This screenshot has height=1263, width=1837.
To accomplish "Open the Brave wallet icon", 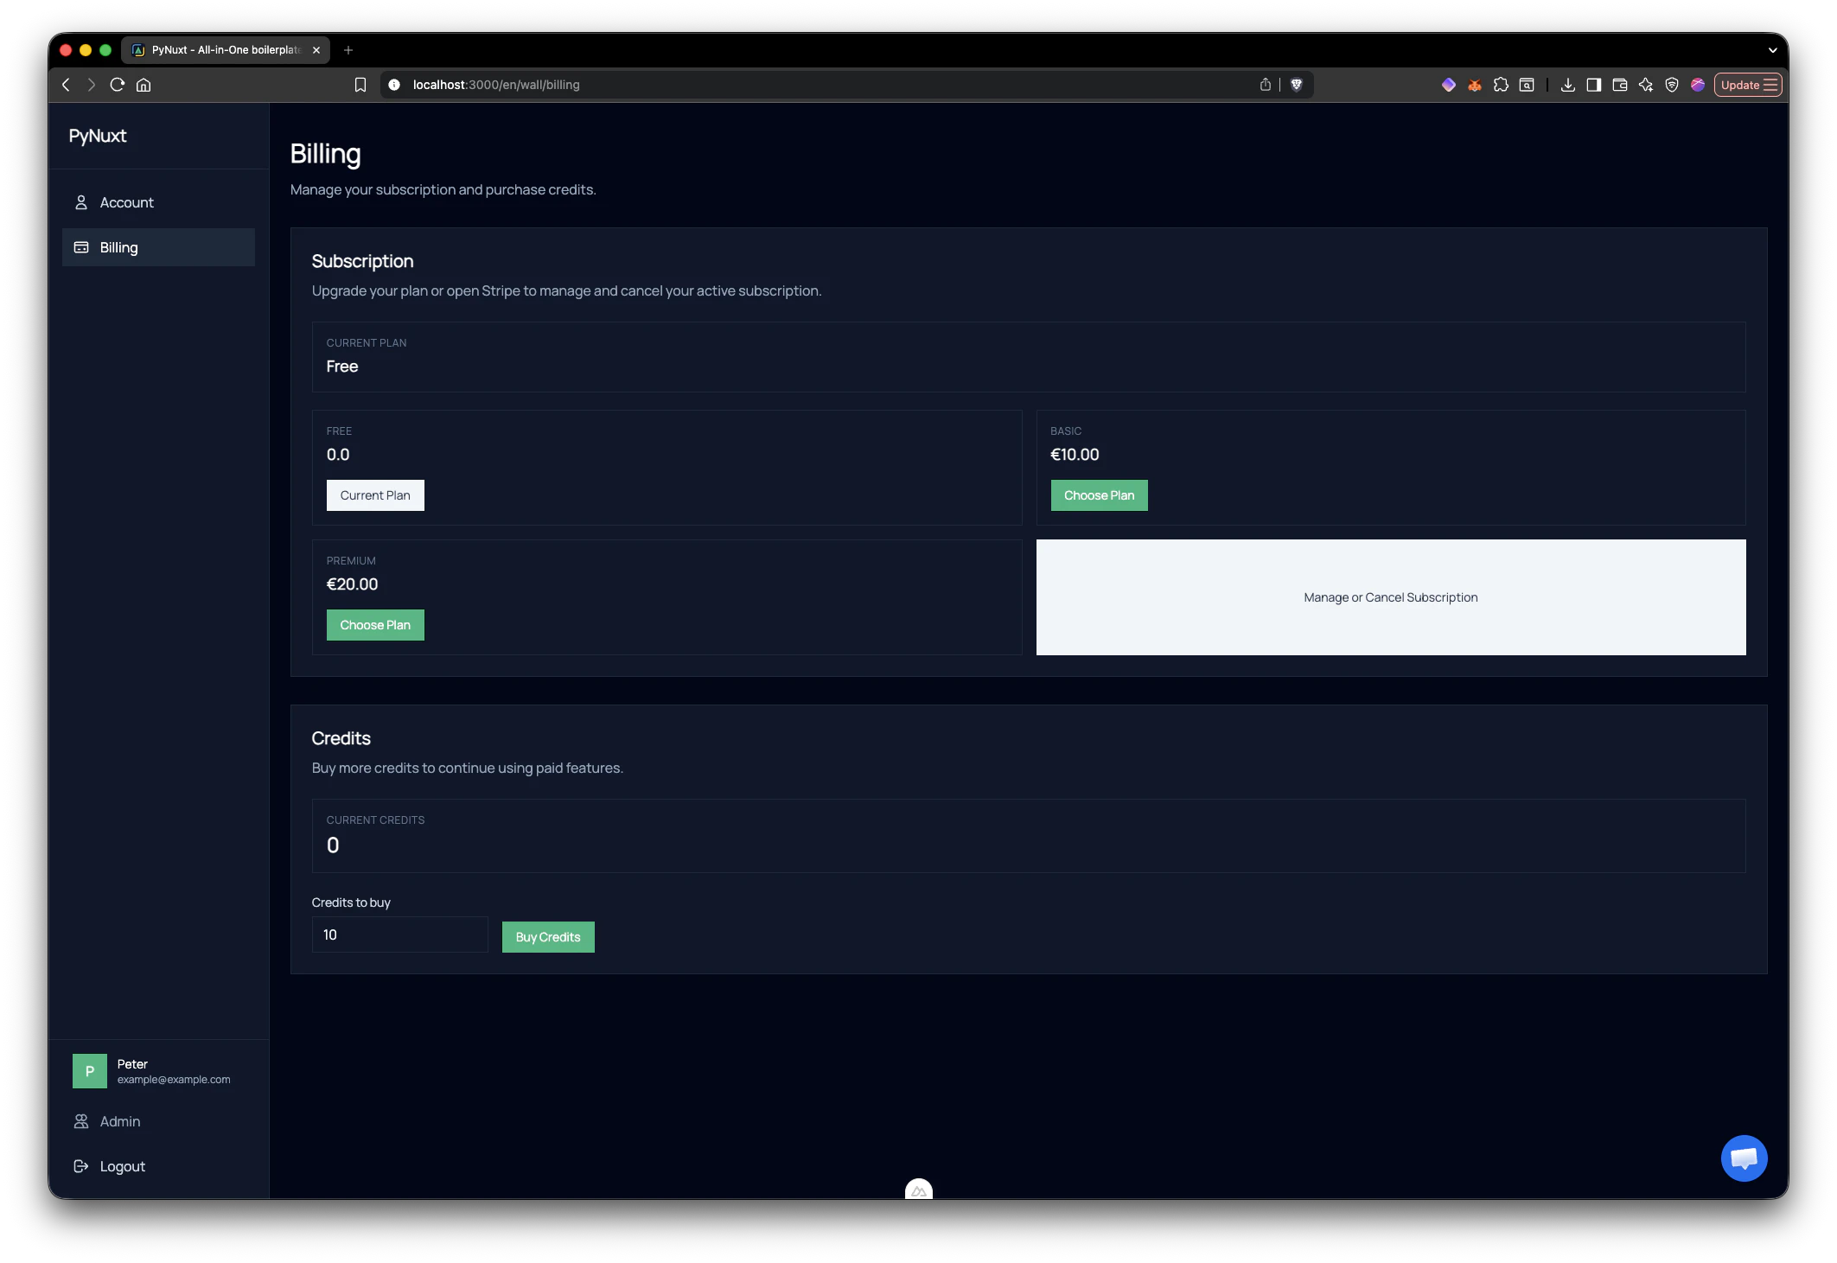I will pos(1620,85).
